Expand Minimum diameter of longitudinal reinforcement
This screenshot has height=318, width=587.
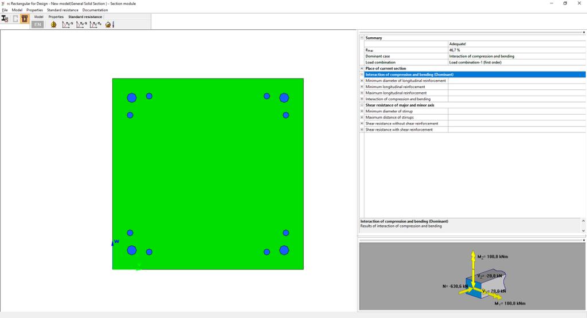pyautogui.click(x=362, y=80)
